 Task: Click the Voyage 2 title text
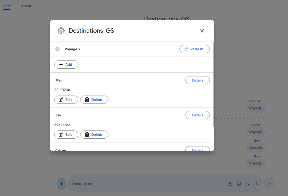point(72,49)
